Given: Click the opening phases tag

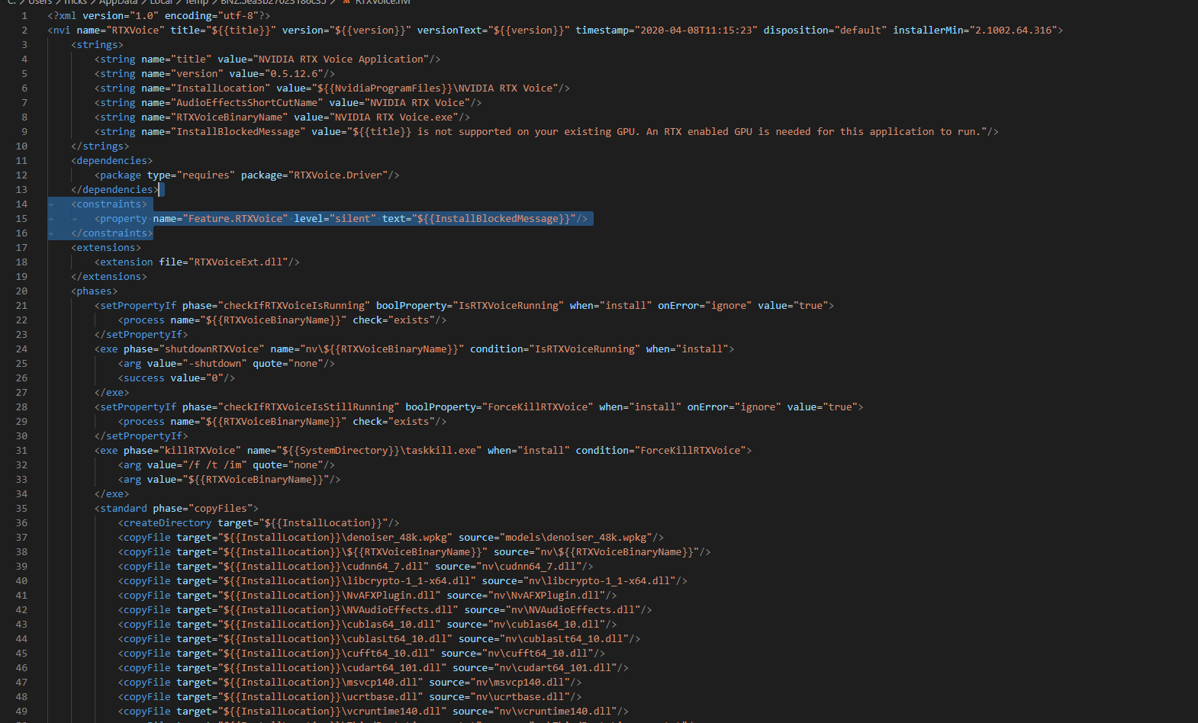Looking at the screenshot, I should (x=95, y=291).
